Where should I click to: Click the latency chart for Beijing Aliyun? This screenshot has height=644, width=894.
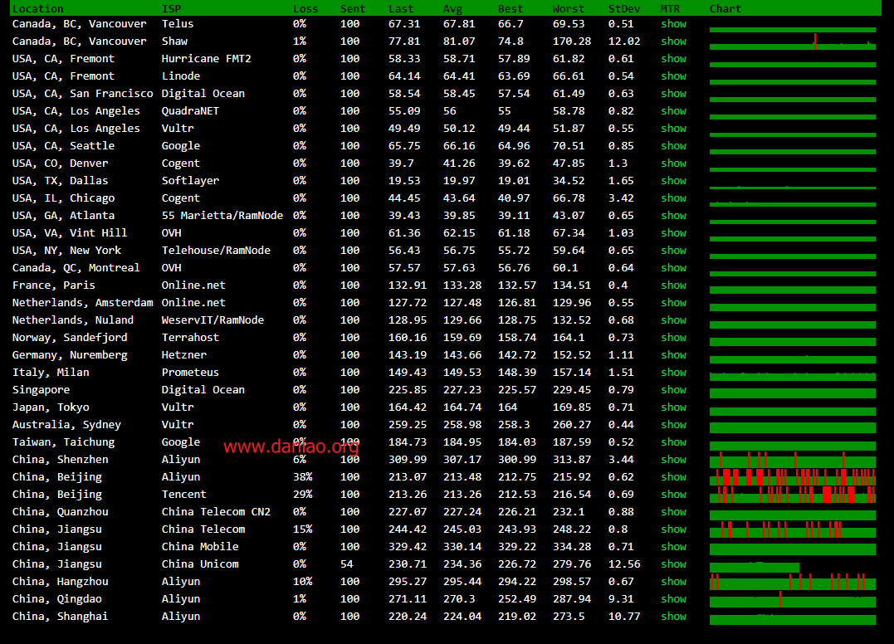pos(793,477)
